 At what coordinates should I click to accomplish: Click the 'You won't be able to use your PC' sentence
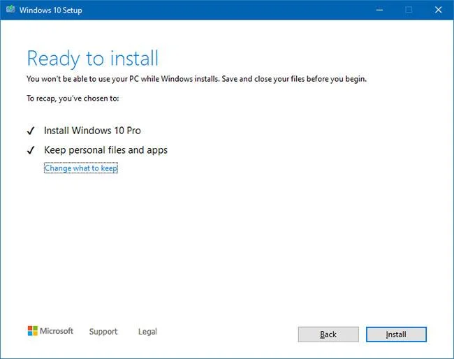click(x=196, y=79)
